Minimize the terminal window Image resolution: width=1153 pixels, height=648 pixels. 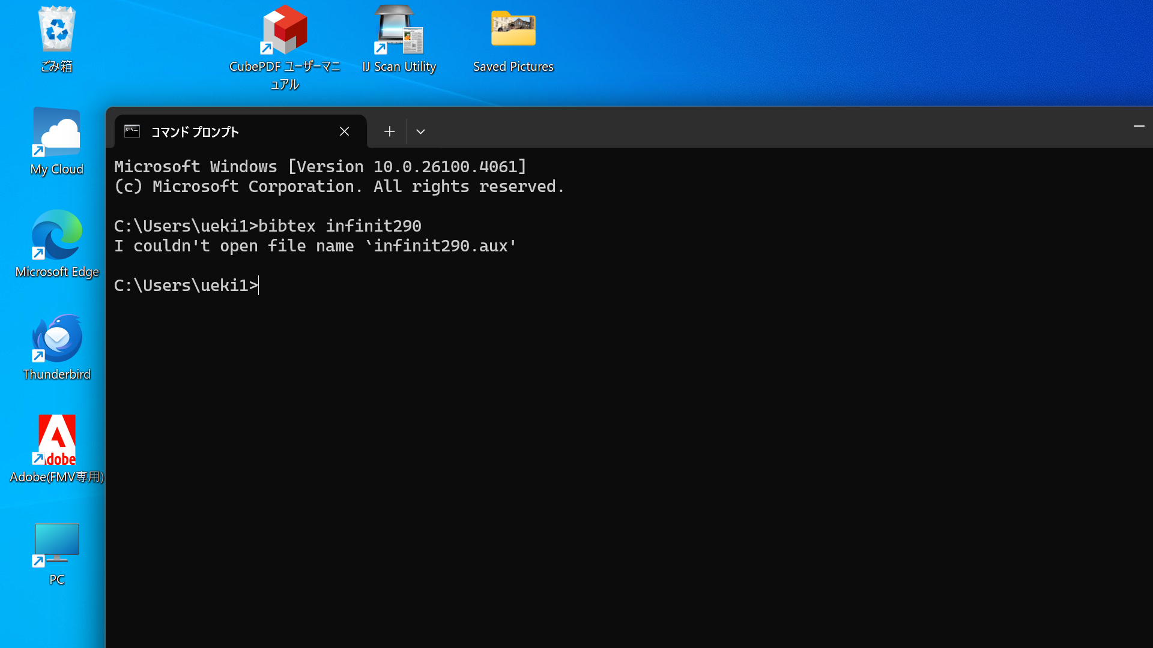(x=1139, y=126)
